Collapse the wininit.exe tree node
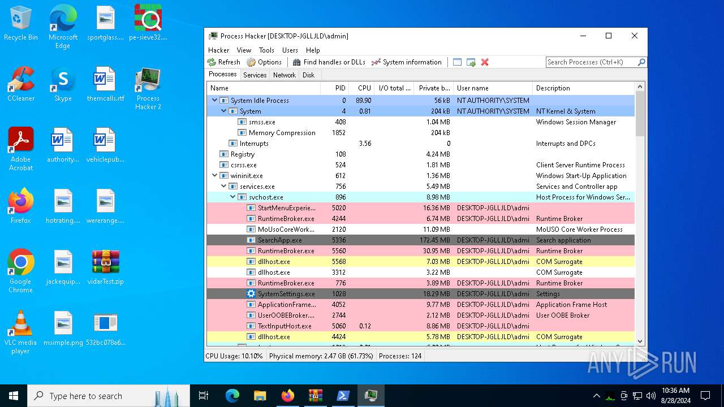The image size is (724, 407). (x=214, y=176)
